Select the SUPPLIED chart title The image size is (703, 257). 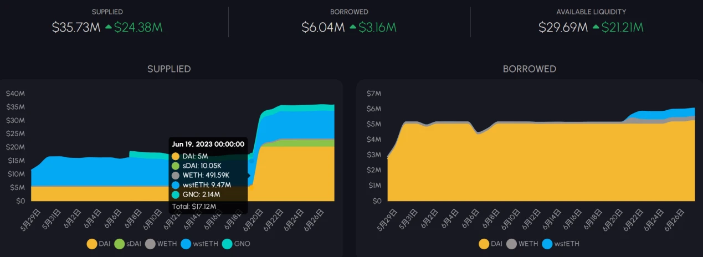click(x=169, y=69)
